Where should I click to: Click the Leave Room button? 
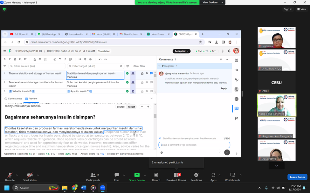pos(297,177)
